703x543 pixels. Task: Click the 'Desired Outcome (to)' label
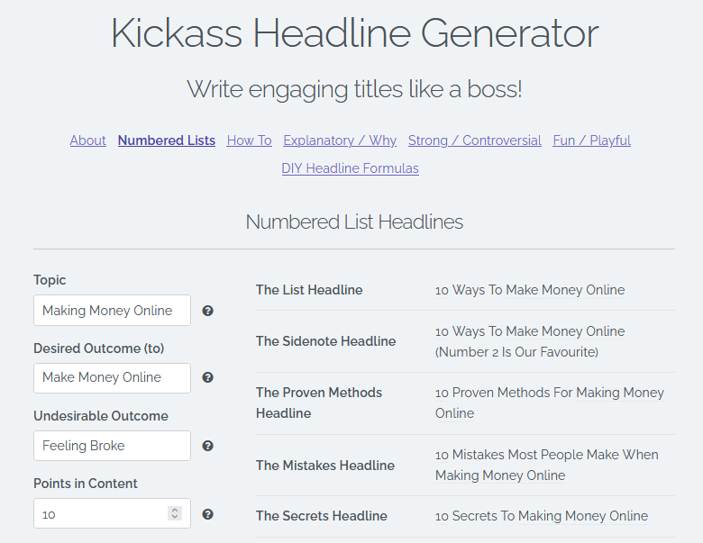click(98, 348)
